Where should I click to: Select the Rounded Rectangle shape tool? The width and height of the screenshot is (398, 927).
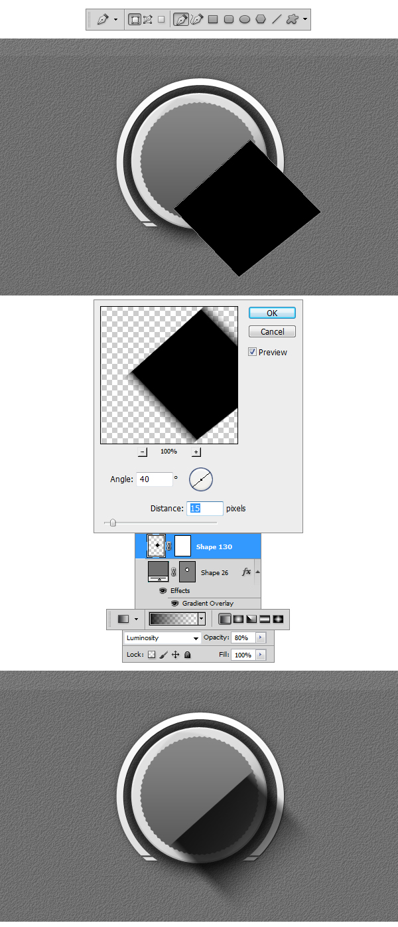click(x=229, y=20)
